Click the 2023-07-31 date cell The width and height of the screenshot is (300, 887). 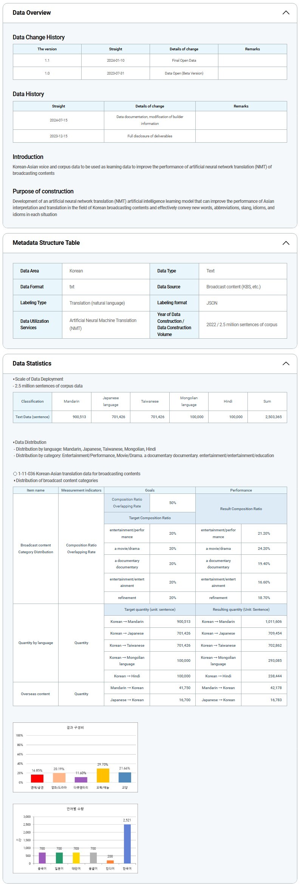[116, 73]
